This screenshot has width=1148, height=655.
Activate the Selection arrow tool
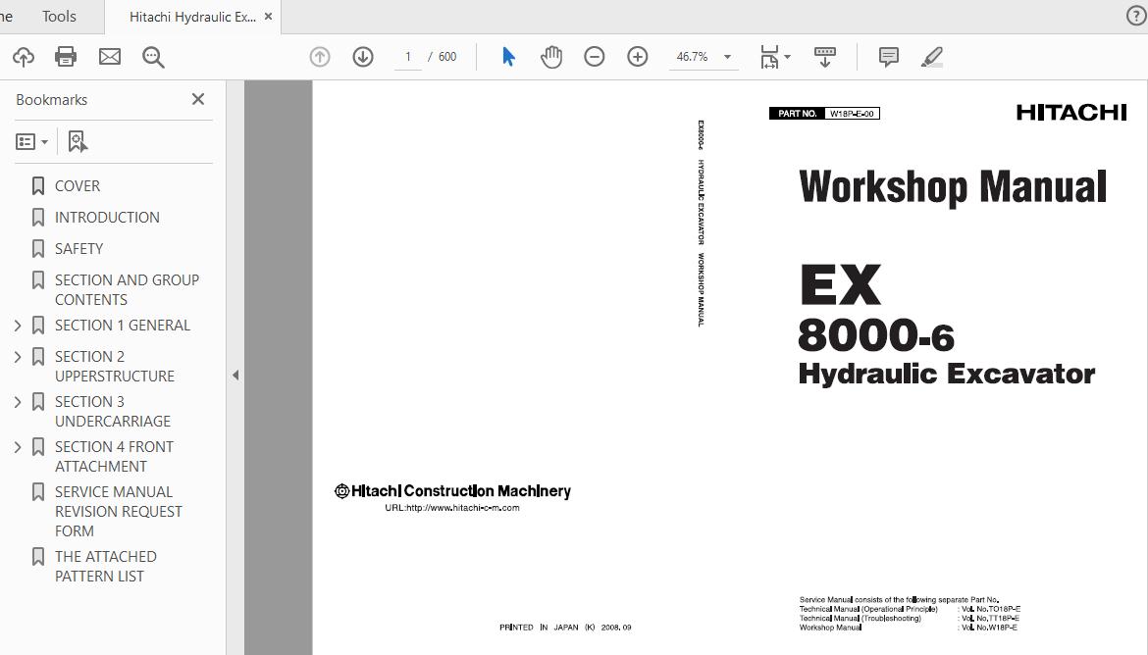click(508, 56)
